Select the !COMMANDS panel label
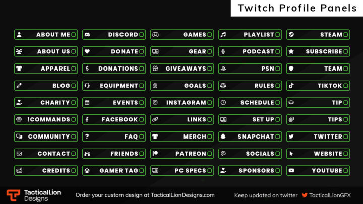The width and height of the screenshot is (363, 204). tap(48, 119)
